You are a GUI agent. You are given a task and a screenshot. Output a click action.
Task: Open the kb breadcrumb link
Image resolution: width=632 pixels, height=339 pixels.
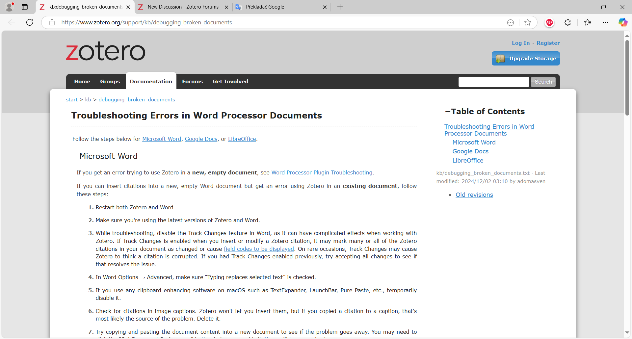[x=88, y=100]
